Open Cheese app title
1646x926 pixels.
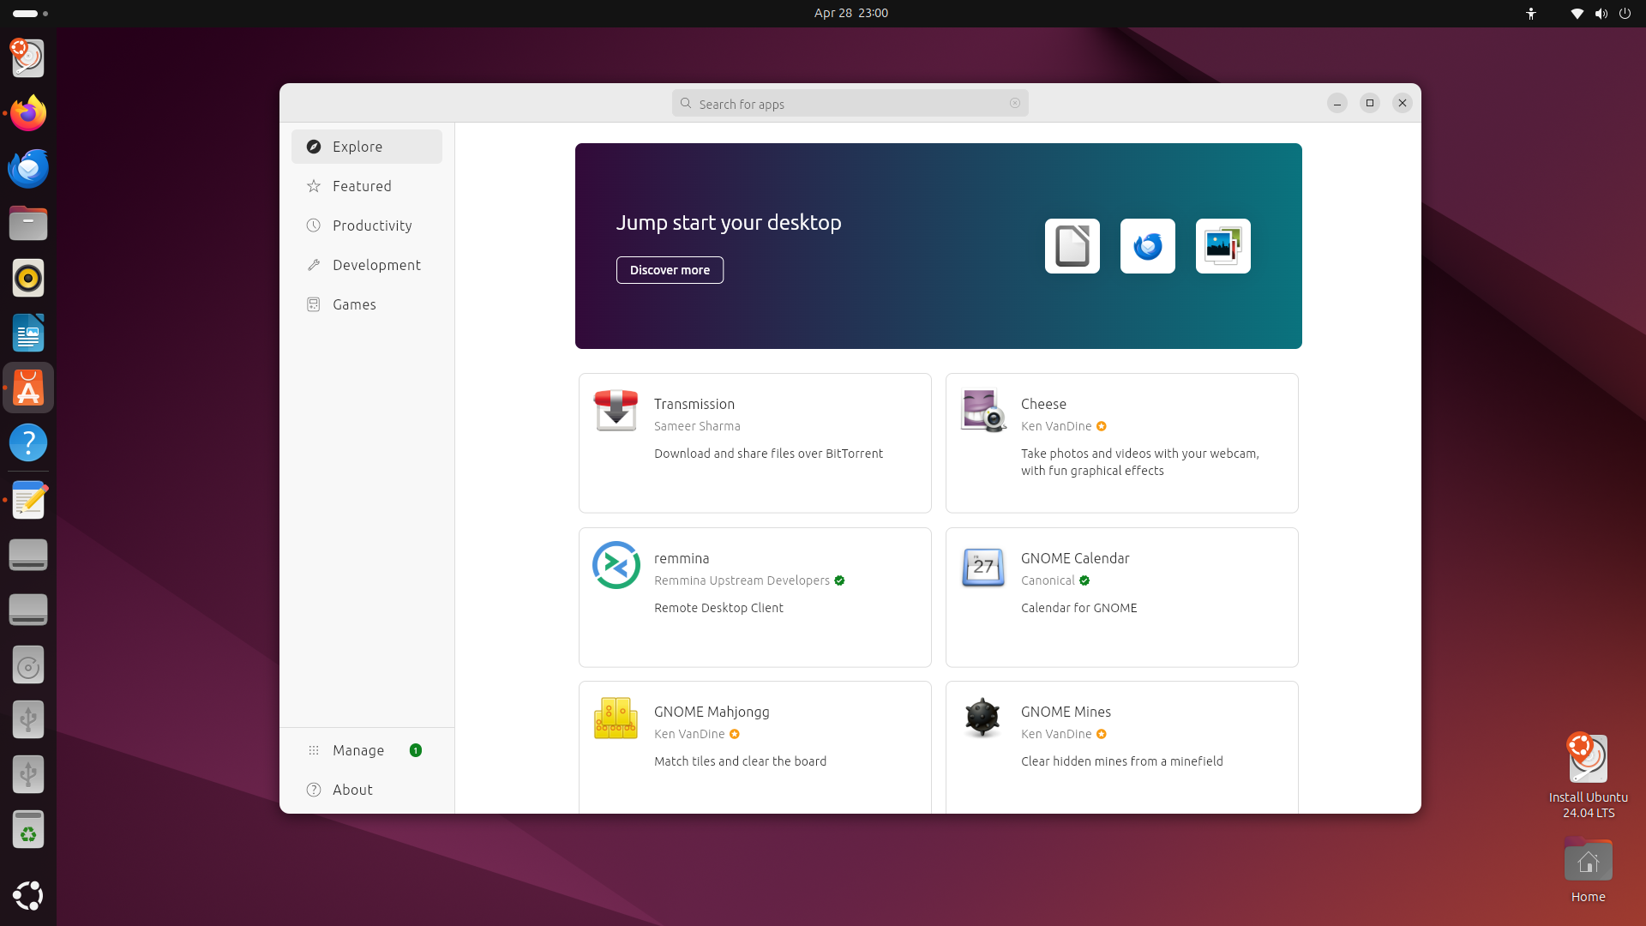(1043, 404)
